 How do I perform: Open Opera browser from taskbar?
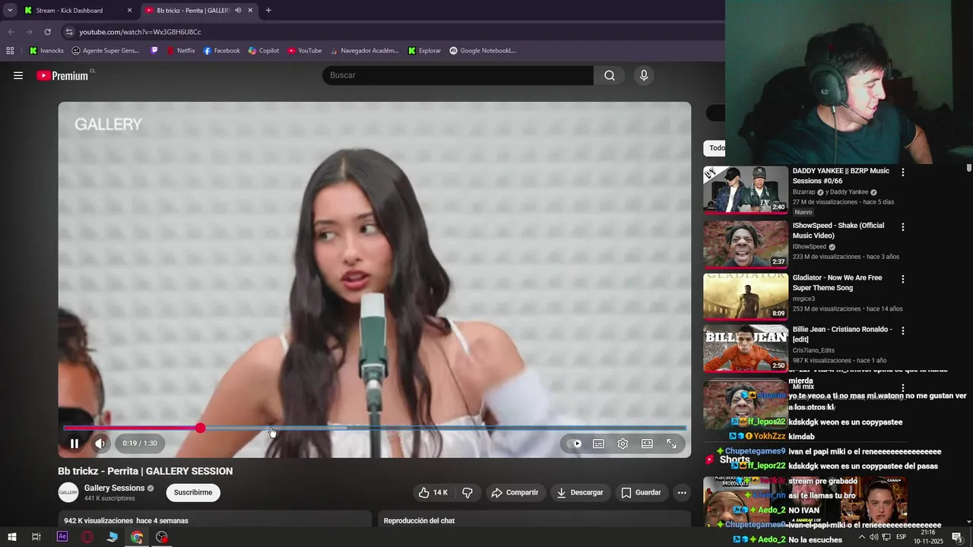point(87,537)
